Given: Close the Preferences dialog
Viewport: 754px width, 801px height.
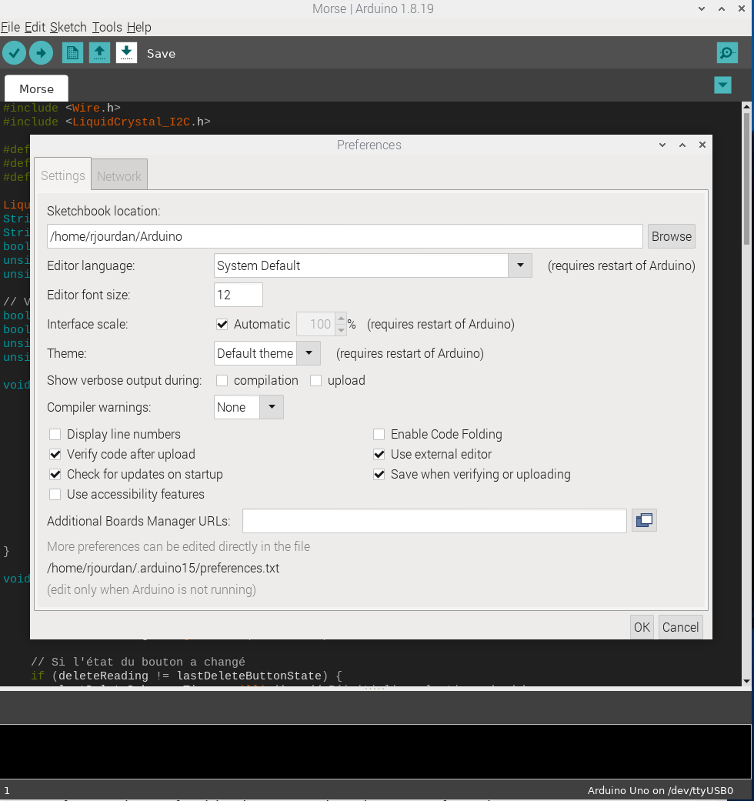Looking at the screenshot, I should point(702,145).
